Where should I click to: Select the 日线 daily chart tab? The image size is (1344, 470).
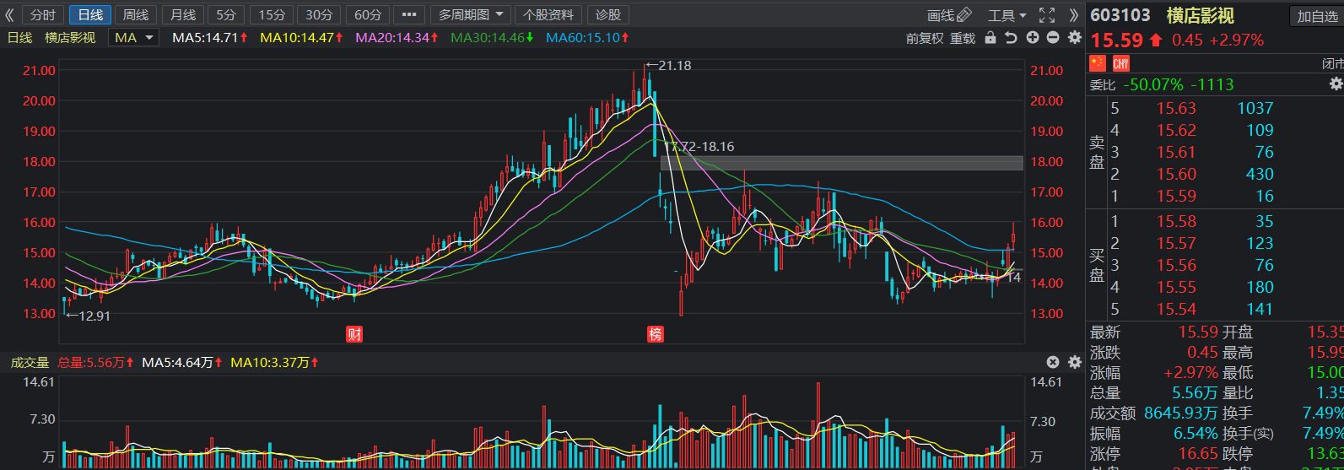point(90,15)
